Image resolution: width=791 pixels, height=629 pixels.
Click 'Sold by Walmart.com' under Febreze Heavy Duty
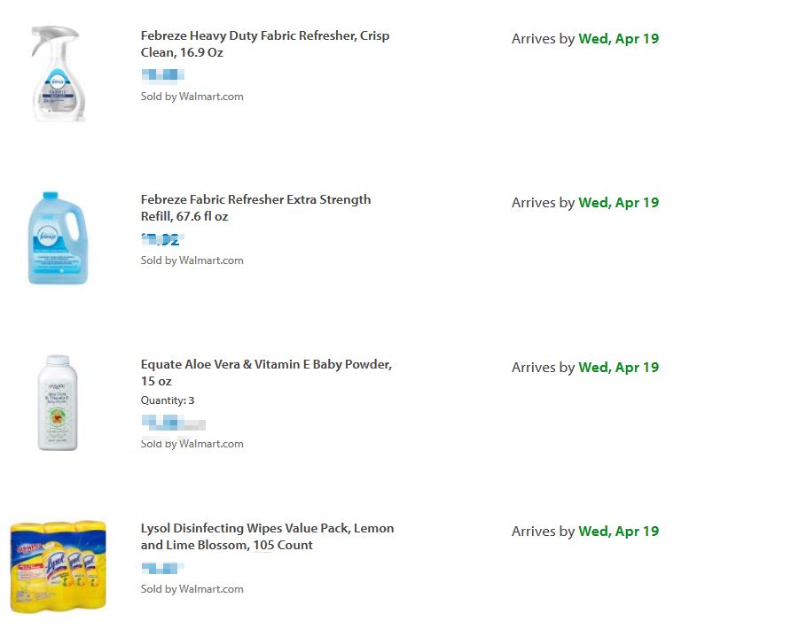point(192,97)
